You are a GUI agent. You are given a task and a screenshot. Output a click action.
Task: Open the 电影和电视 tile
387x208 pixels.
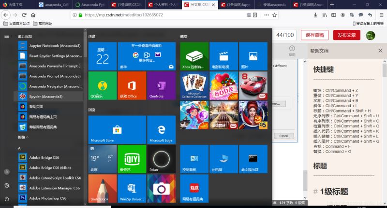223,56
